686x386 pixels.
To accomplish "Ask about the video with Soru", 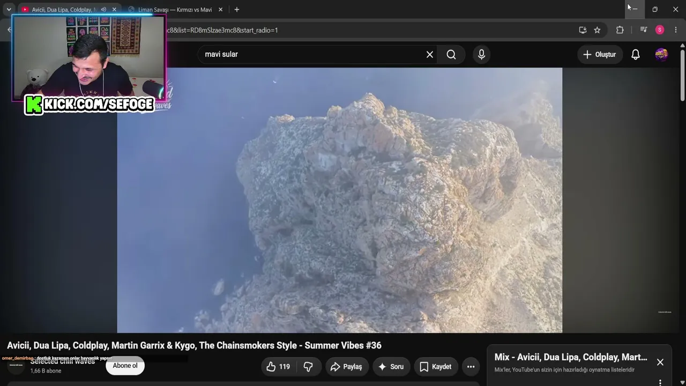I will point(391,367).
